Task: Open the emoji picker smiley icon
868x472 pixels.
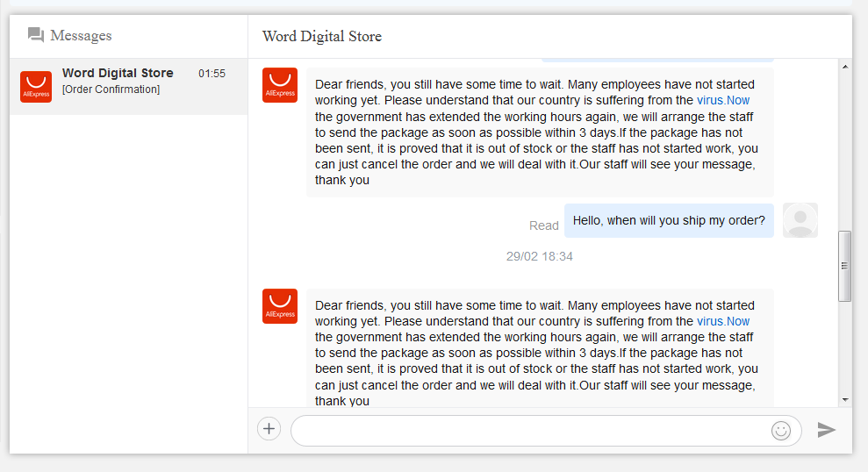Action: tap(780, 431)
